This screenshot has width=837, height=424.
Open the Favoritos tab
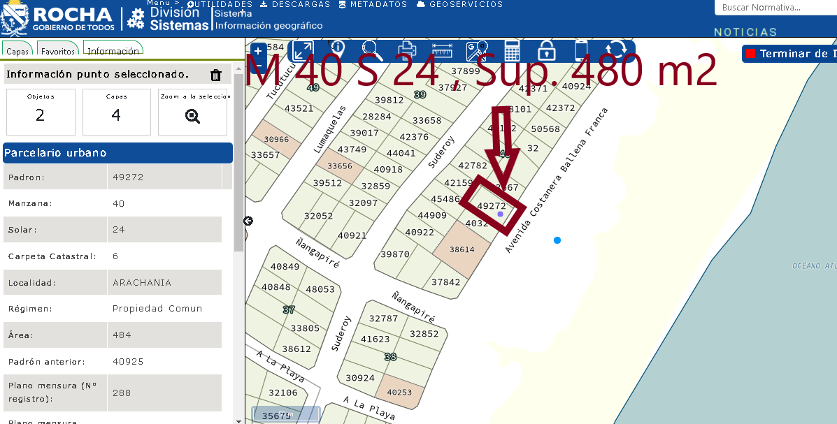pos(58,52)
